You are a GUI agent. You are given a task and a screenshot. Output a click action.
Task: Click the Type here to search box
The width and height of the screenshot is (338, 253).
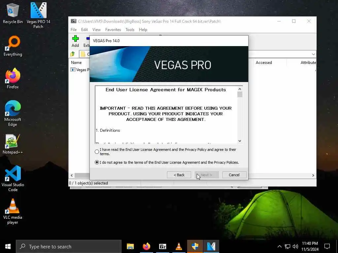(x=69, y=246)
